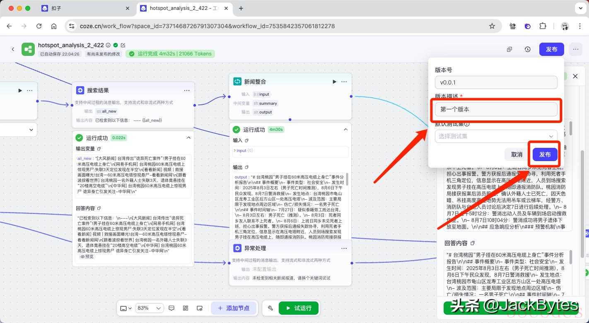Copy the 输出变量 content under 搜索结果
Screen dimensions: 589x323
coord(99,149)
